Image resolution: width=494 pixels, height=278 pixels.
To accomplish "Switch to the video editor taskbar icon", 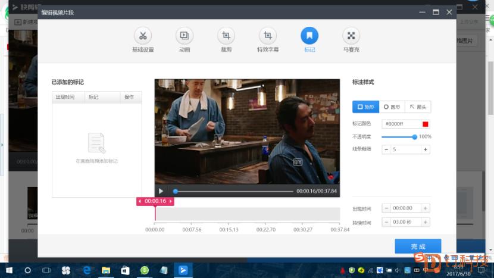I will (183, 270).
